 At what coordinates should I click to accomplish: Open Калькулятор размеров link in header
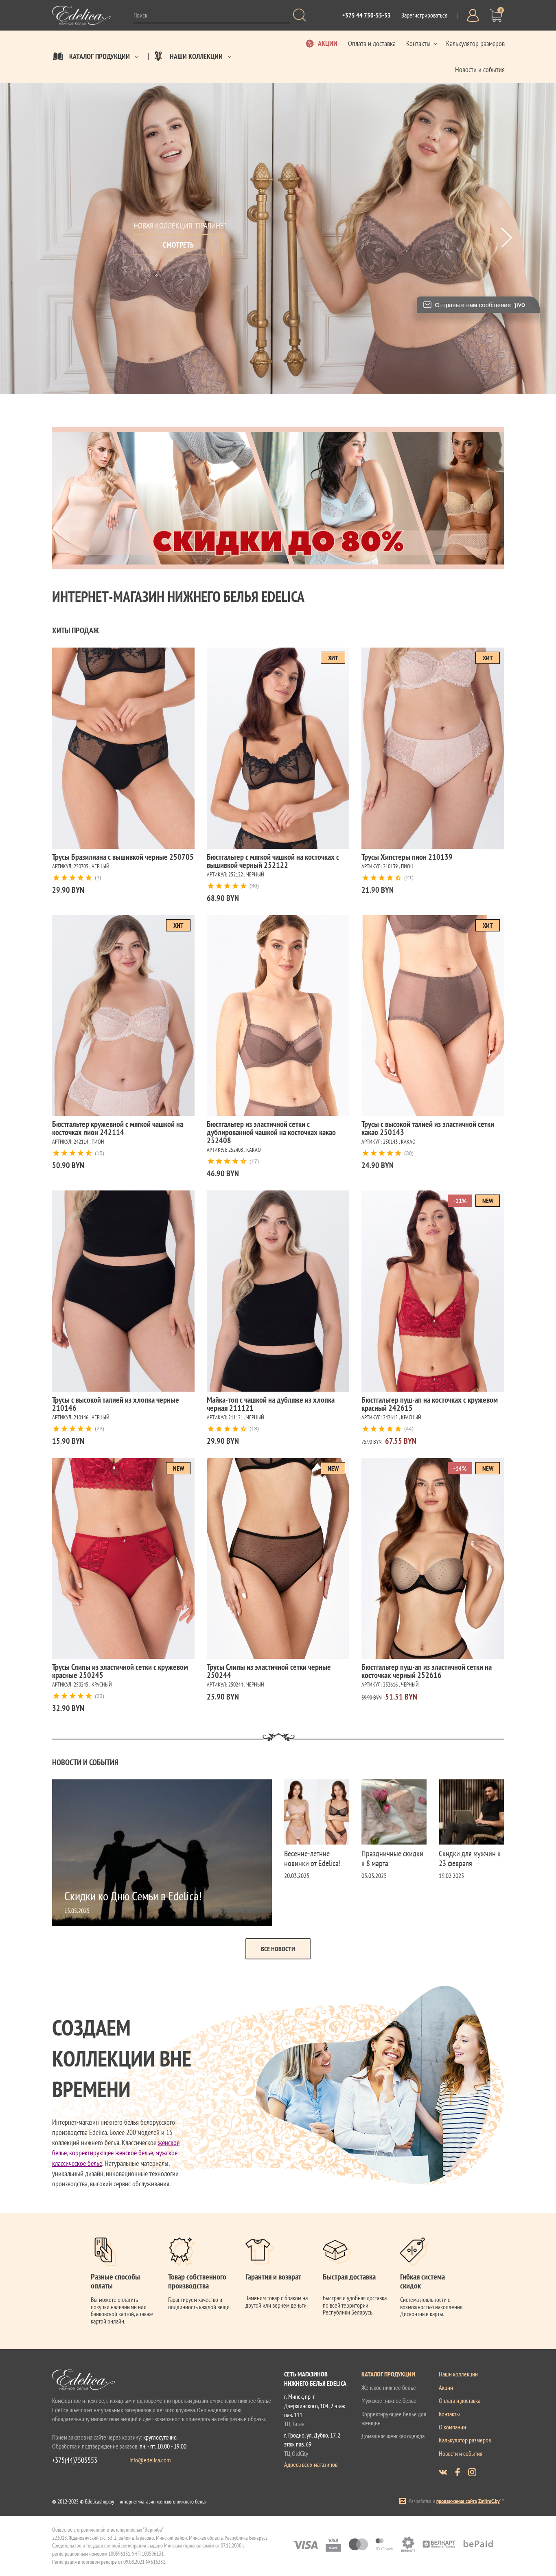pos(475,44)
